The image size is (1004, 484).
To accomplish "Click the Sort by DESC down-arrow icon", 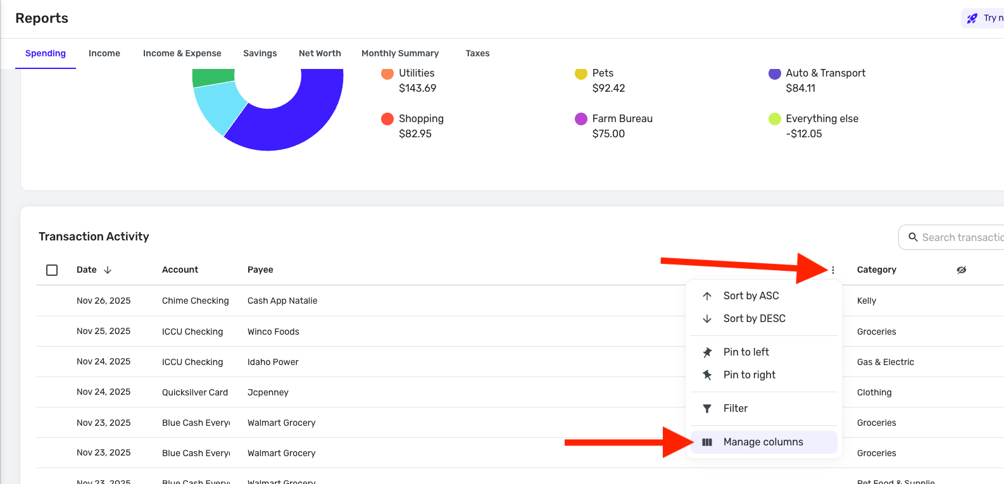I will click(x=707, y=319).
